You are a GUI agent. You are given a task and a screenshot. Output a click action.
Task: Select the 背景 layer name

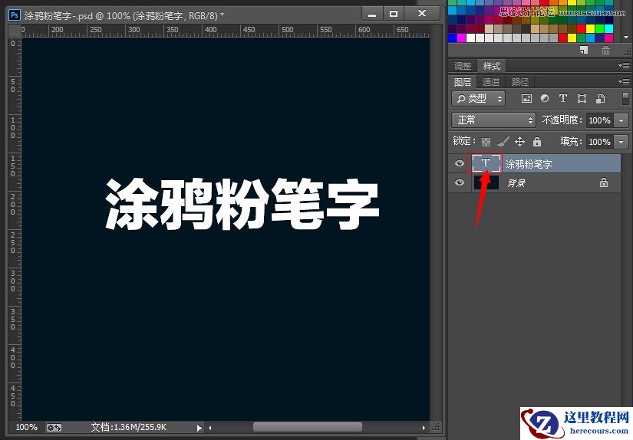click(x=516, y=182)
